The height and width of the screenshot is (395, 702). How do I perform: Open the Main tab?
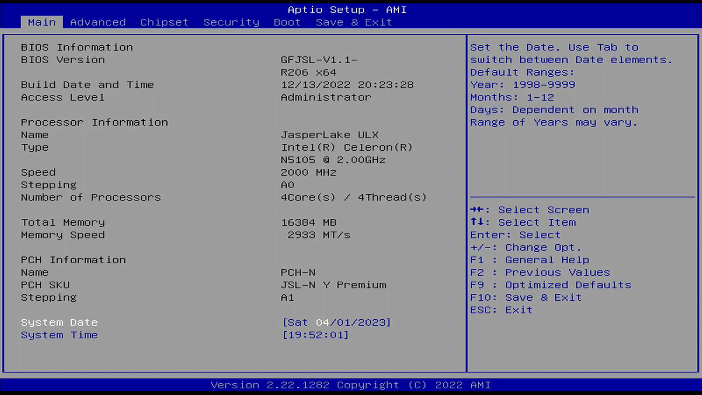[x=42, y=22]
